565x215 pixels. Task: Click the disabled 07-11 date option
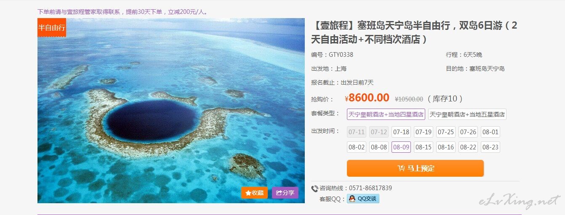coord(357,132)
